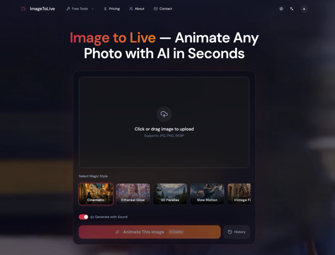Expand the Free Tools dropdown
Viewport: 335px width, 255px height.
(x=79, y=8)
